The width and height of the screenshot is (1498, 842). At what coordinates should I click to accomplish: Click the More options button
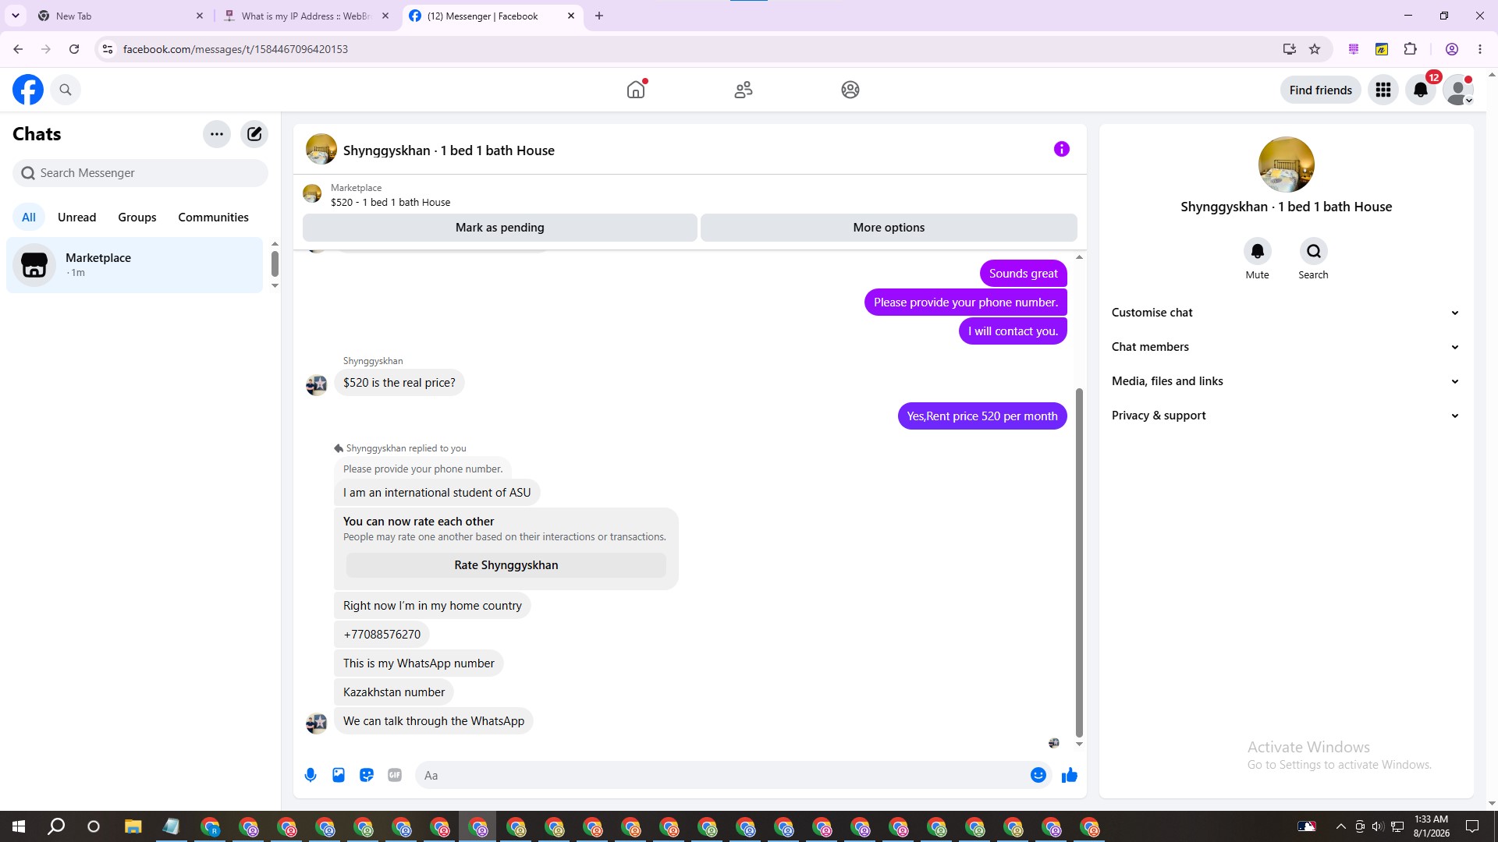(889, 228)
